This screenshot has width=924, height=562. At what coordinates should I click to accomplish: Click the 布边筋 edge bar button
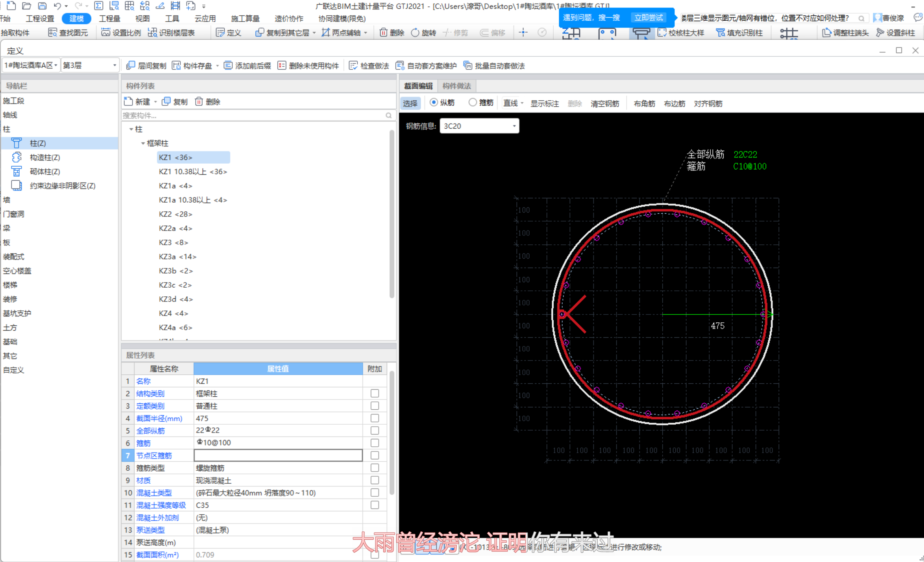pyautogui.click(x=675, y=104)
